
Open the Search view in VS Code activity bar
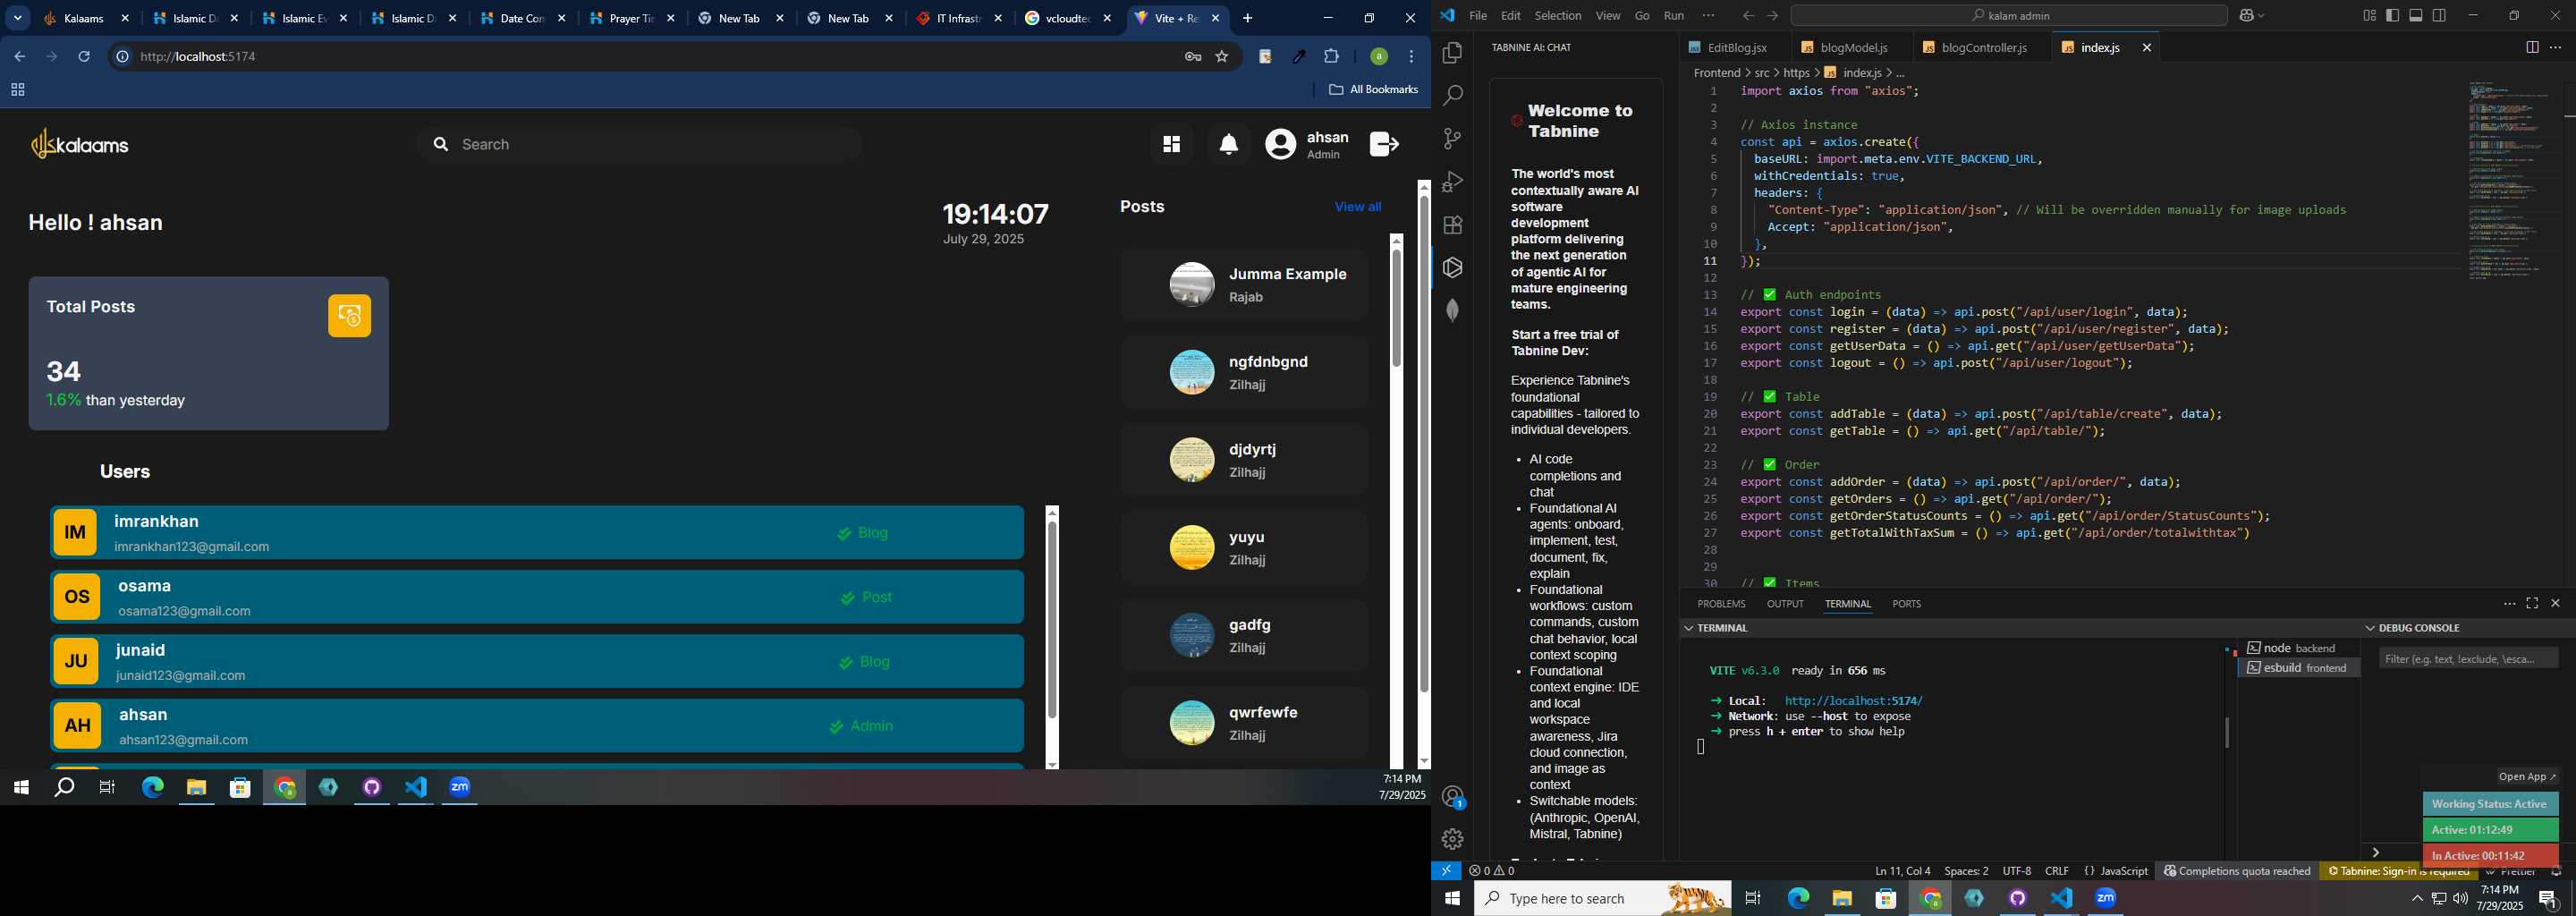[1452, 96]
